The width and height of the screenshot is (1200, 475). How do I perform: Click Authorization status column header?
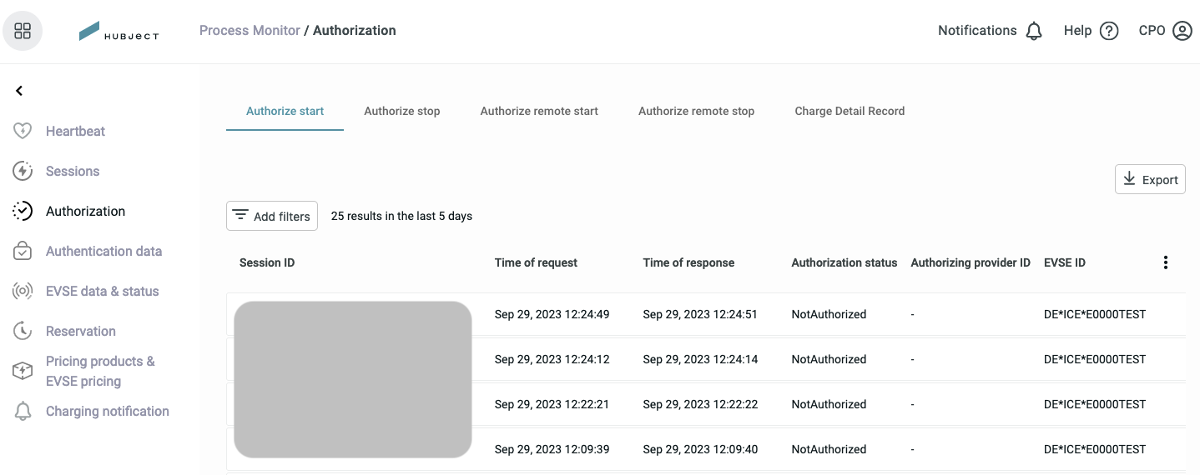(845, 262)
